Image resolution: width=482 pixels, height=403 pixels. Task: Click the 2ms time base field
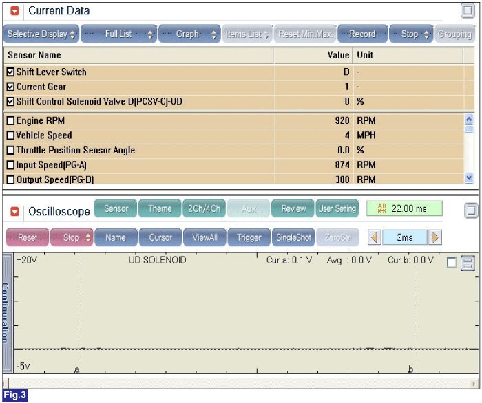(405, 237)
